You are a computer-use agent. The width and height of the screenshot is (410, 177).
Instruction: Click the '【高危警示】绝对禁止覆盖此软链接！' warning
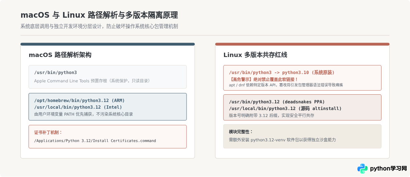click(264, 79)
